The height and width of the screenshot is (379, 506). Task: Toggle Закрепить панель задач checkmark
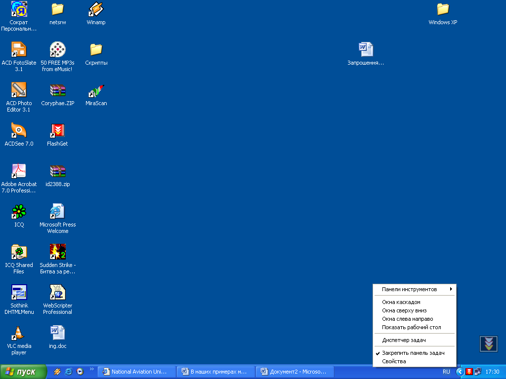click(415, 353)
